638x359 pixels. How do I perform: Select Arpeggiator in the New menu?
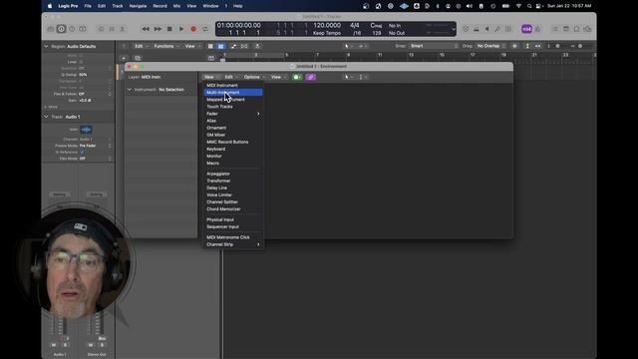(x=233, y=174)
